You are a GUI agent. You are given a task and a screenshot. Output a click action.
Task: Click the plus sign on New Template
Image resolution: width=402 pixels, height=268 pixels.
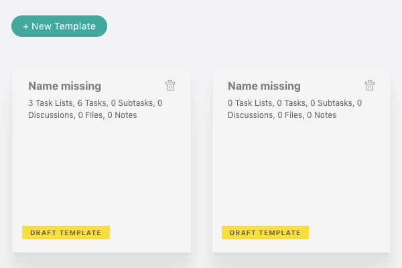coord(25,27)
